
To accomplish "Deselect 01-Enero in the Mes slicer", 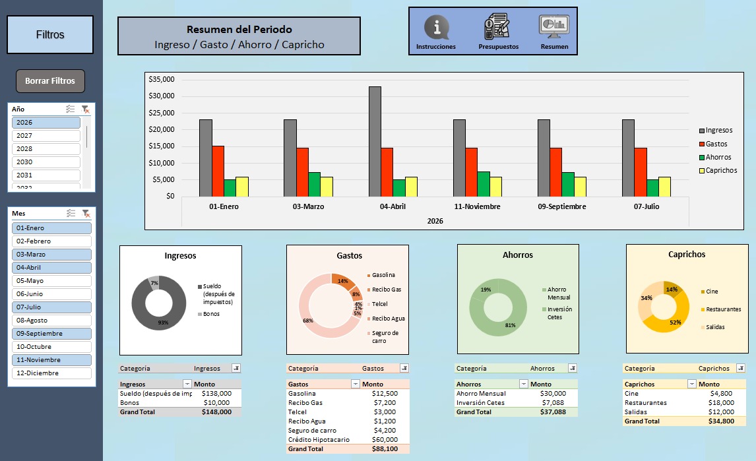I will 51,228.
